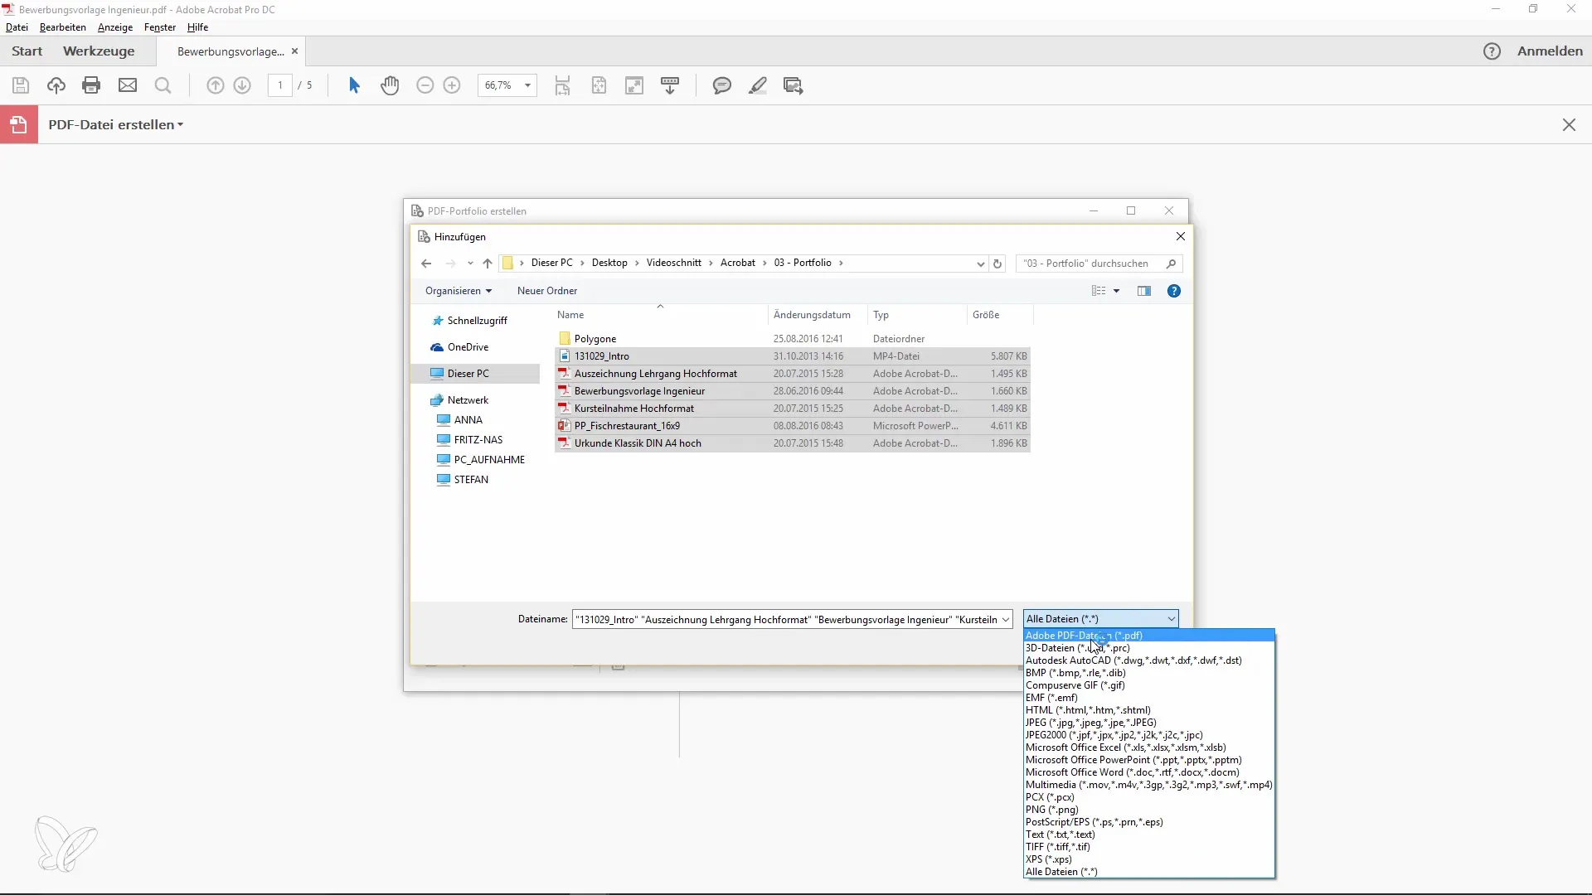Close the Bewerbungsvorlage document tab
1592x895 pixels.
pos(294,51)
